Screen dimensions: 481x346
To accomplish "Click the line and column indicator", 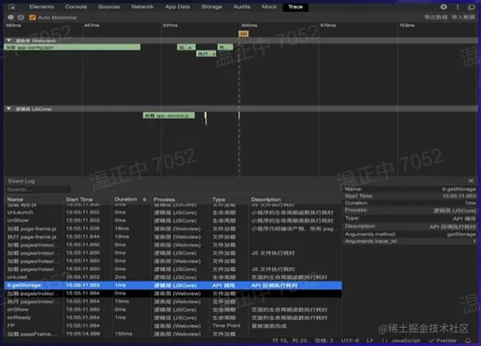I will [290, 340].
